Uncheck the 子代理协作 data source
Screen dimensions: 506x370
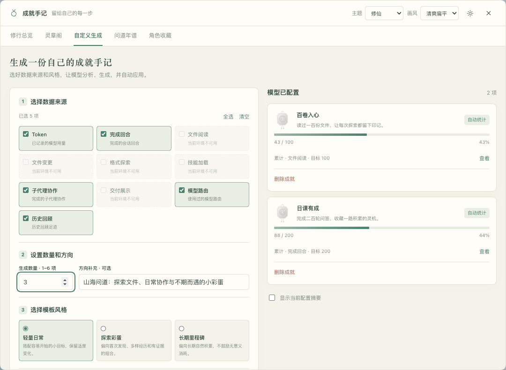point(26,190)
